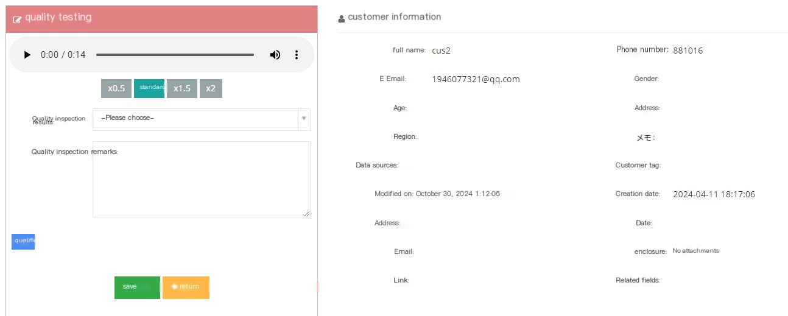This screenshot has width=788, height=316.
Task: Click the orange return button
Action: [x=186, y=287]
